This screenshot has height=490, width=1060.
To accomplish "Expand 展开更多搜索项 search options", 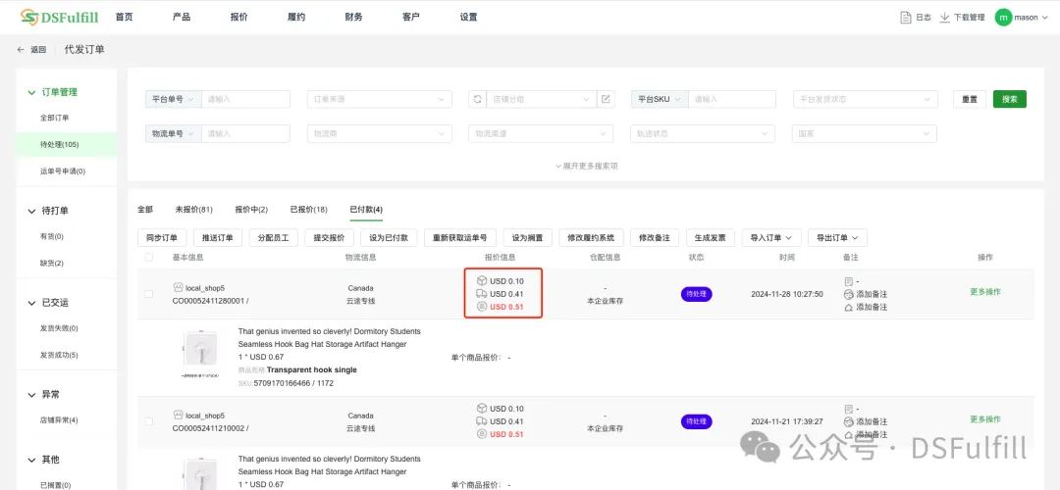I will [x=586, y=166].
